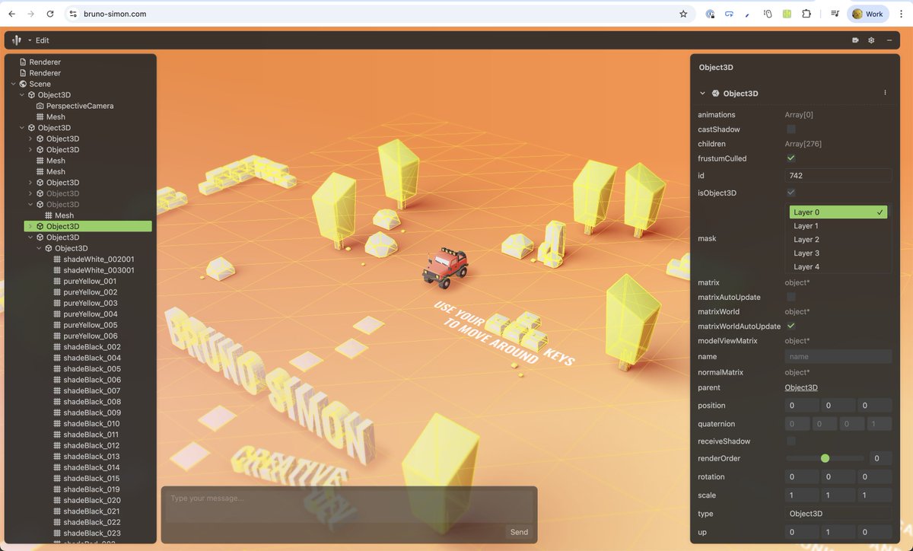Select the pureYellow_004 tree row
Image resolution: width=913 pixels, height=551 pixels.
coord(90,314)
